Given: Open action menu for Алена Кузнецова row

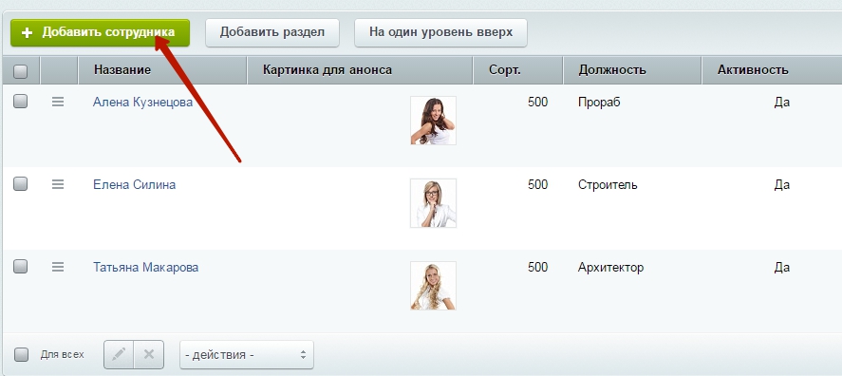Looking at the screenshot, I should [58, 102].
